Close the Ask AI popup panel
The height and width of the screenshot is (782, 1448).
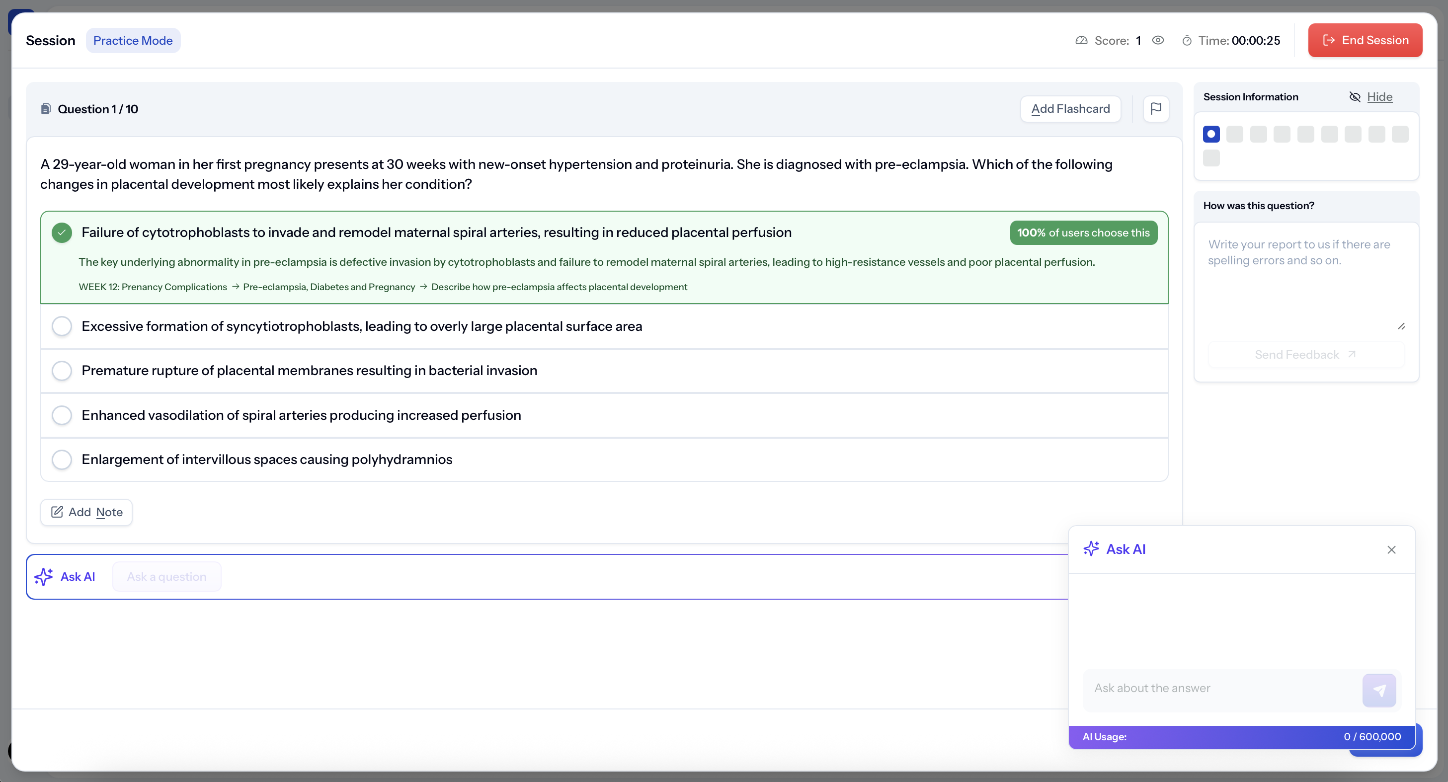[x=1391, y=550]
